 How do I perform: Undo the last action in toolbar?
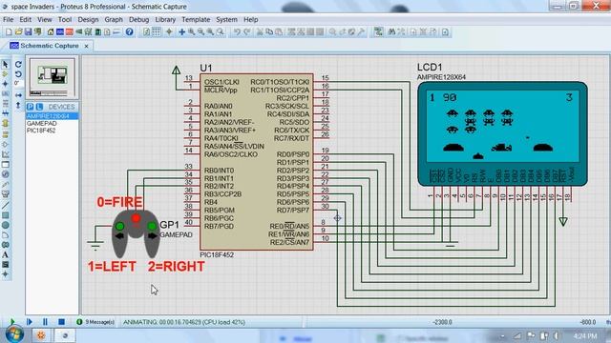237,31
